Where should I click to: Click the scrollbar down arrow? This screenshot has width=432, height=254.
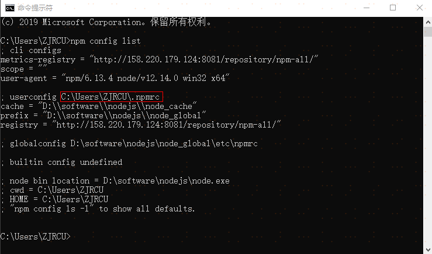428,249
